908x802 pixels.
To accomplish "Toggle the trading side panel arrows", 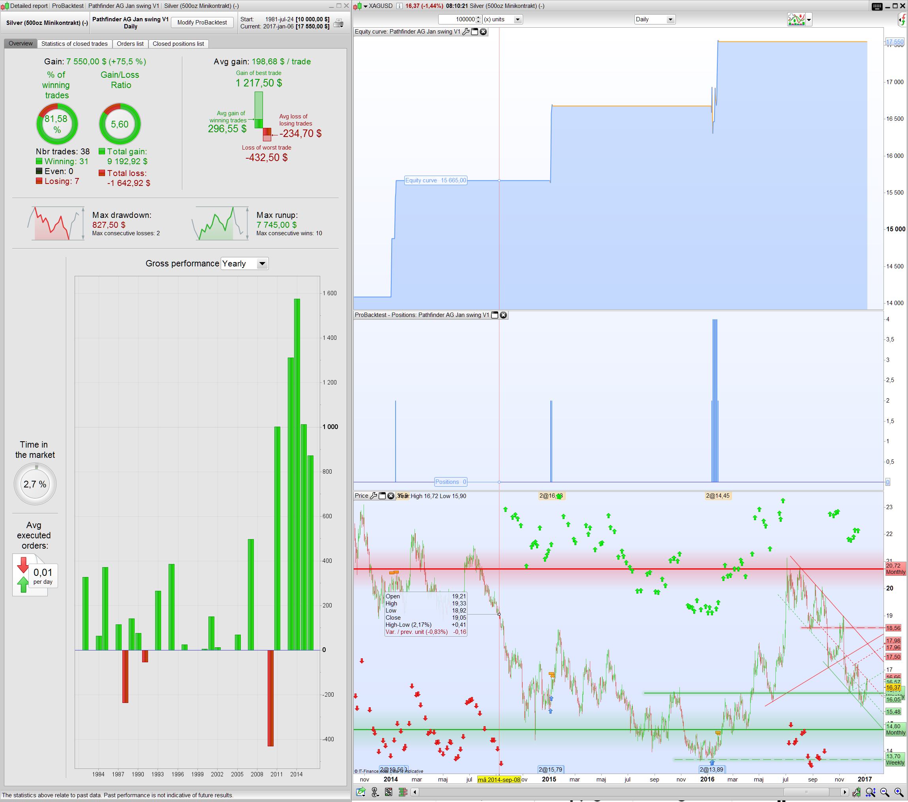I will [902, 20].
